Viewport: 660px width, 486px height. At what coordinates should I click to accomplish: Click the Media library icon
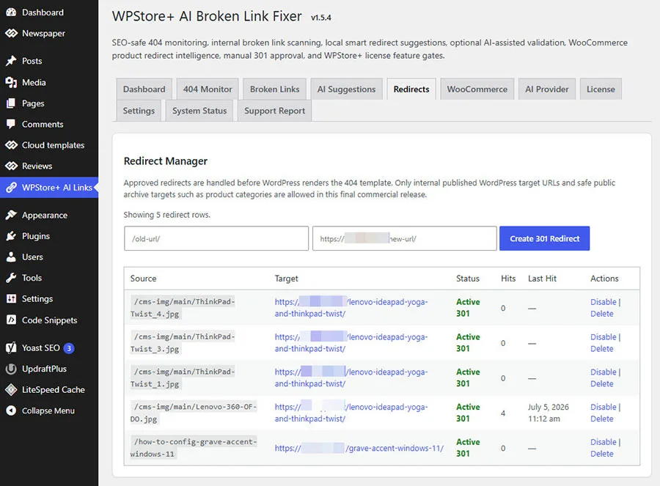click(x=11, y=82)
